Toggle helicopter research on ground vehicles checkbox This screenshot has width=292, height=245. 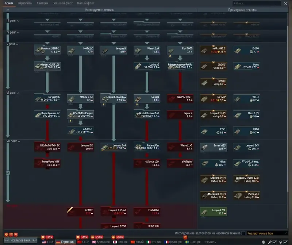pyautogui.click(x=243, y=233)
